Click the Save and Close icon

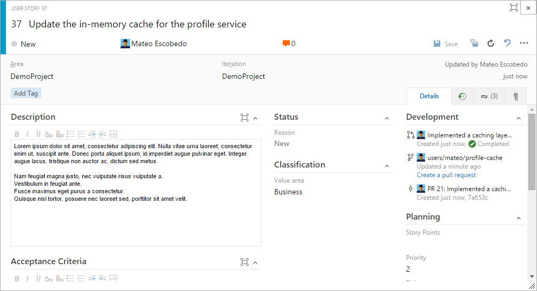474,43
